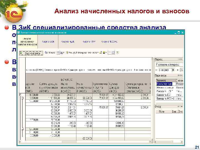Click the save settings floppy disk icon
This screenshot has width=200, height=150.
pyautogui.click(x=104, y=52)
